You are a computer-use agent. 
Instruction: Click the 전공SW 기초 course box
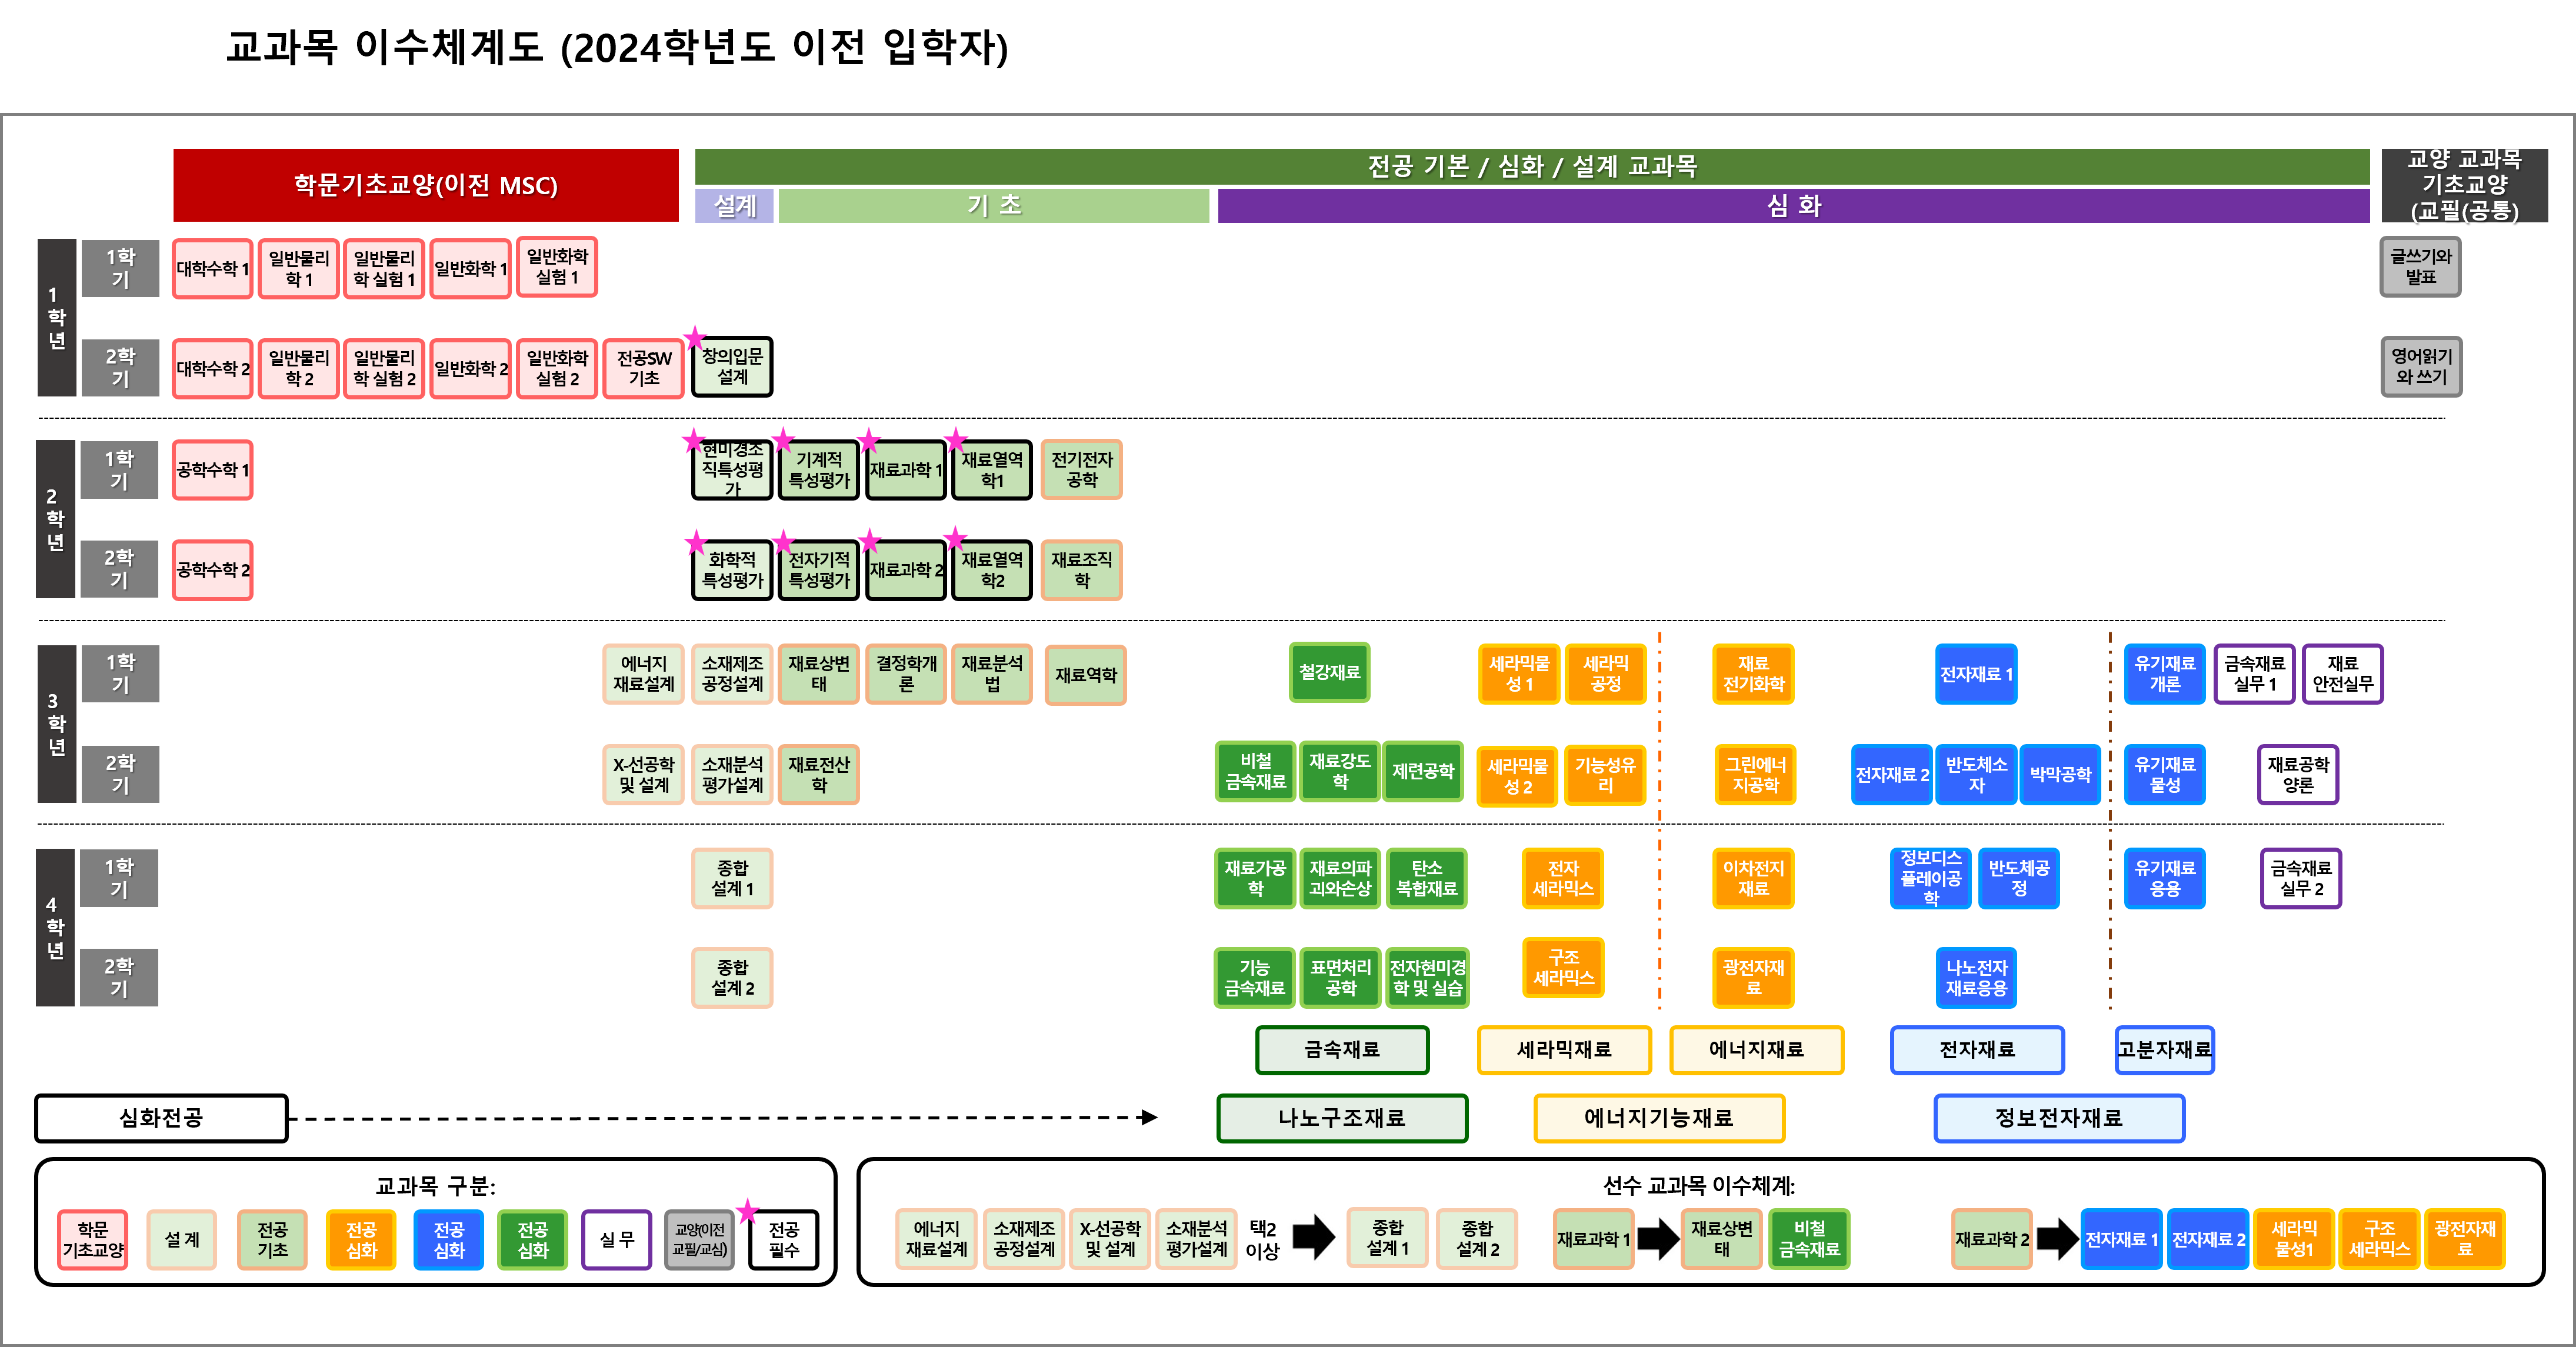(x=644, y=368)
